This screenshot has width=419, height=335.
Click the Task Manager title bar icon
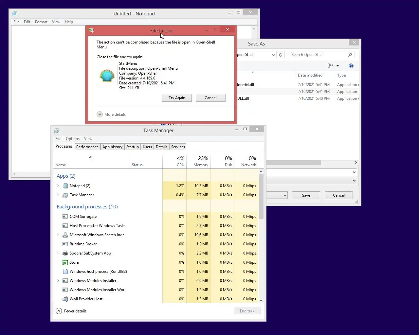coord(56,130)
